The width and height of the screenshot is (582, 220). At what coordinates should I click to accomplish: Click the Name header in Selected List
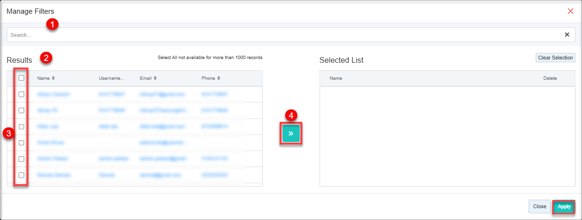pyautogui.click(x=336, y=78)
